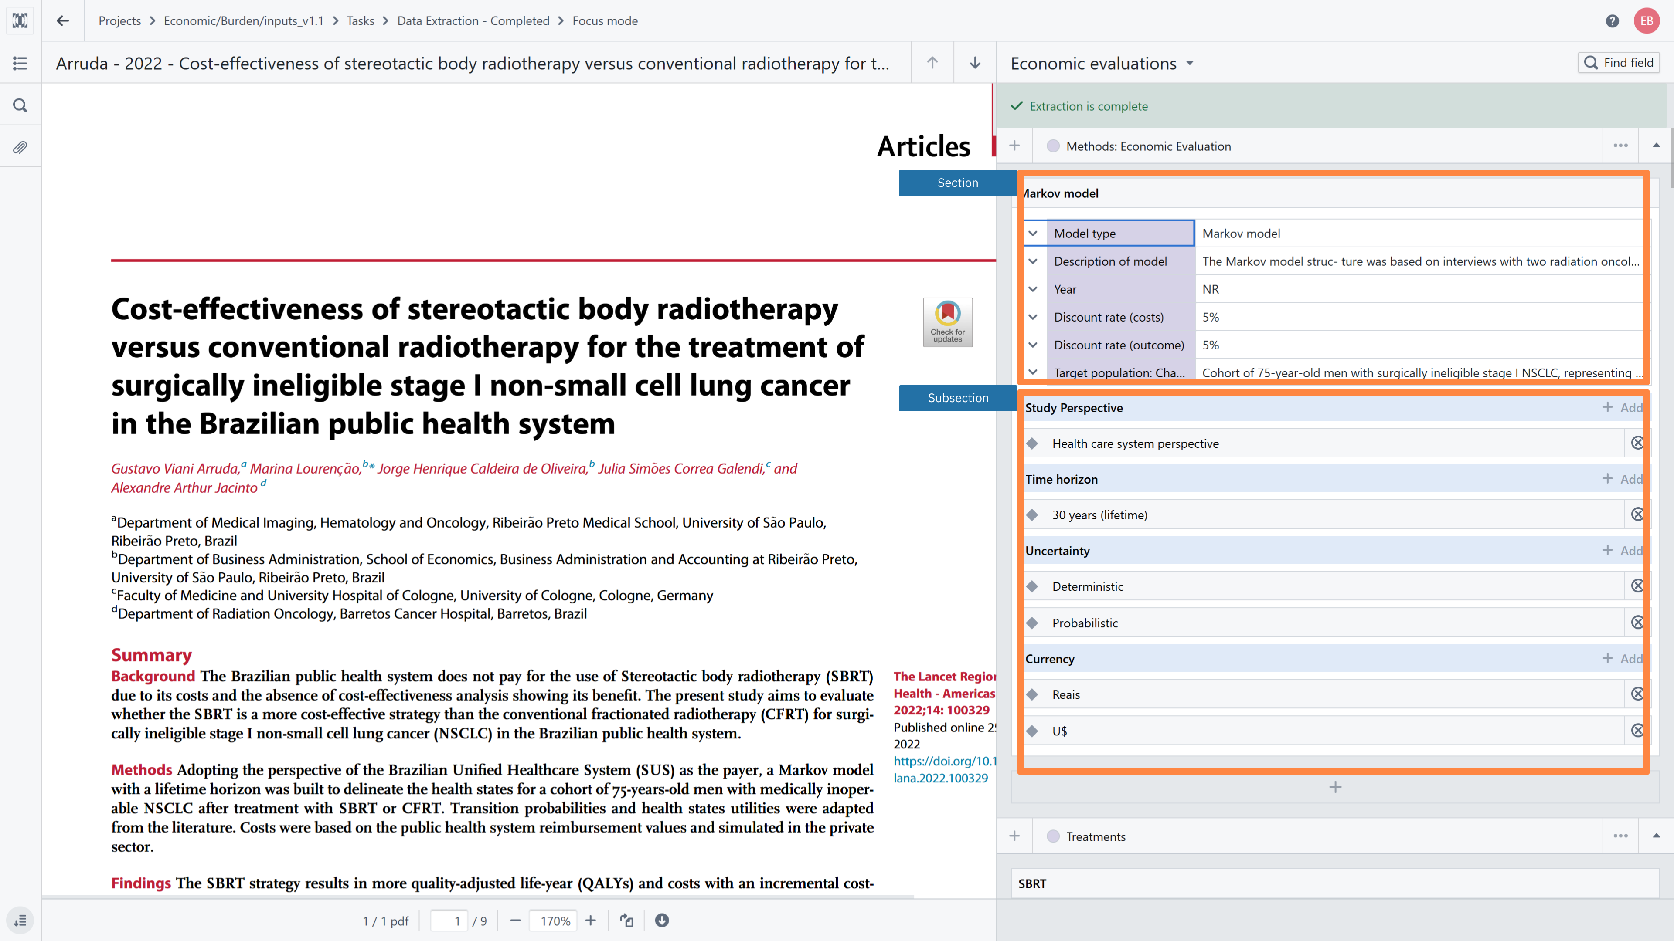
Task: Toggle the bottom-left panel list icon
Action: coord(20,921)
